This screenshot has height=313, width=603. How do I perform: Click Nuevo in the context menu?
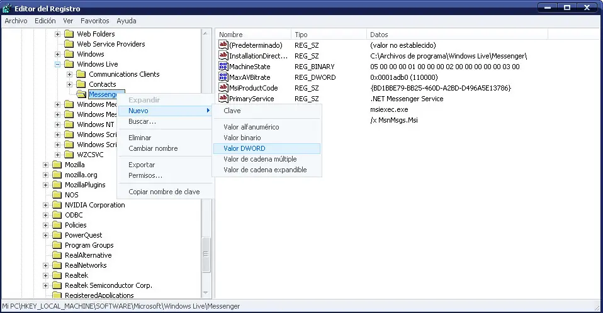click(165, 111)
